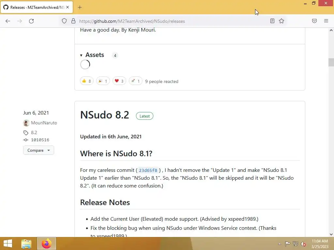The height and width of the screenshot is (250, 334).
Task: Click the commit icon beside 1010516
Action: [x=26, y=140]
